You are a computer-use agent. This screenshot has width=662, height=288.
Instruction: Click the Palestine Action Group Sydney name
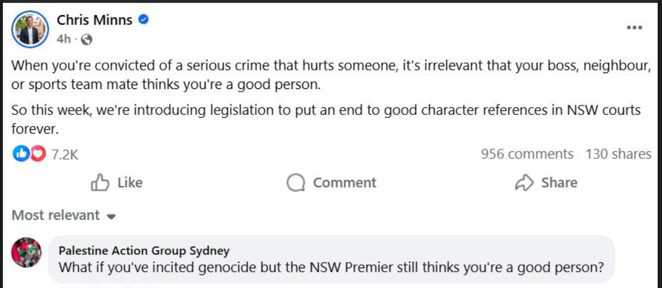coord(144,250)
